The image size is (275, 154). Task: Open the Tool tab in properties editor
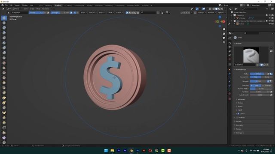click(229, 38)
